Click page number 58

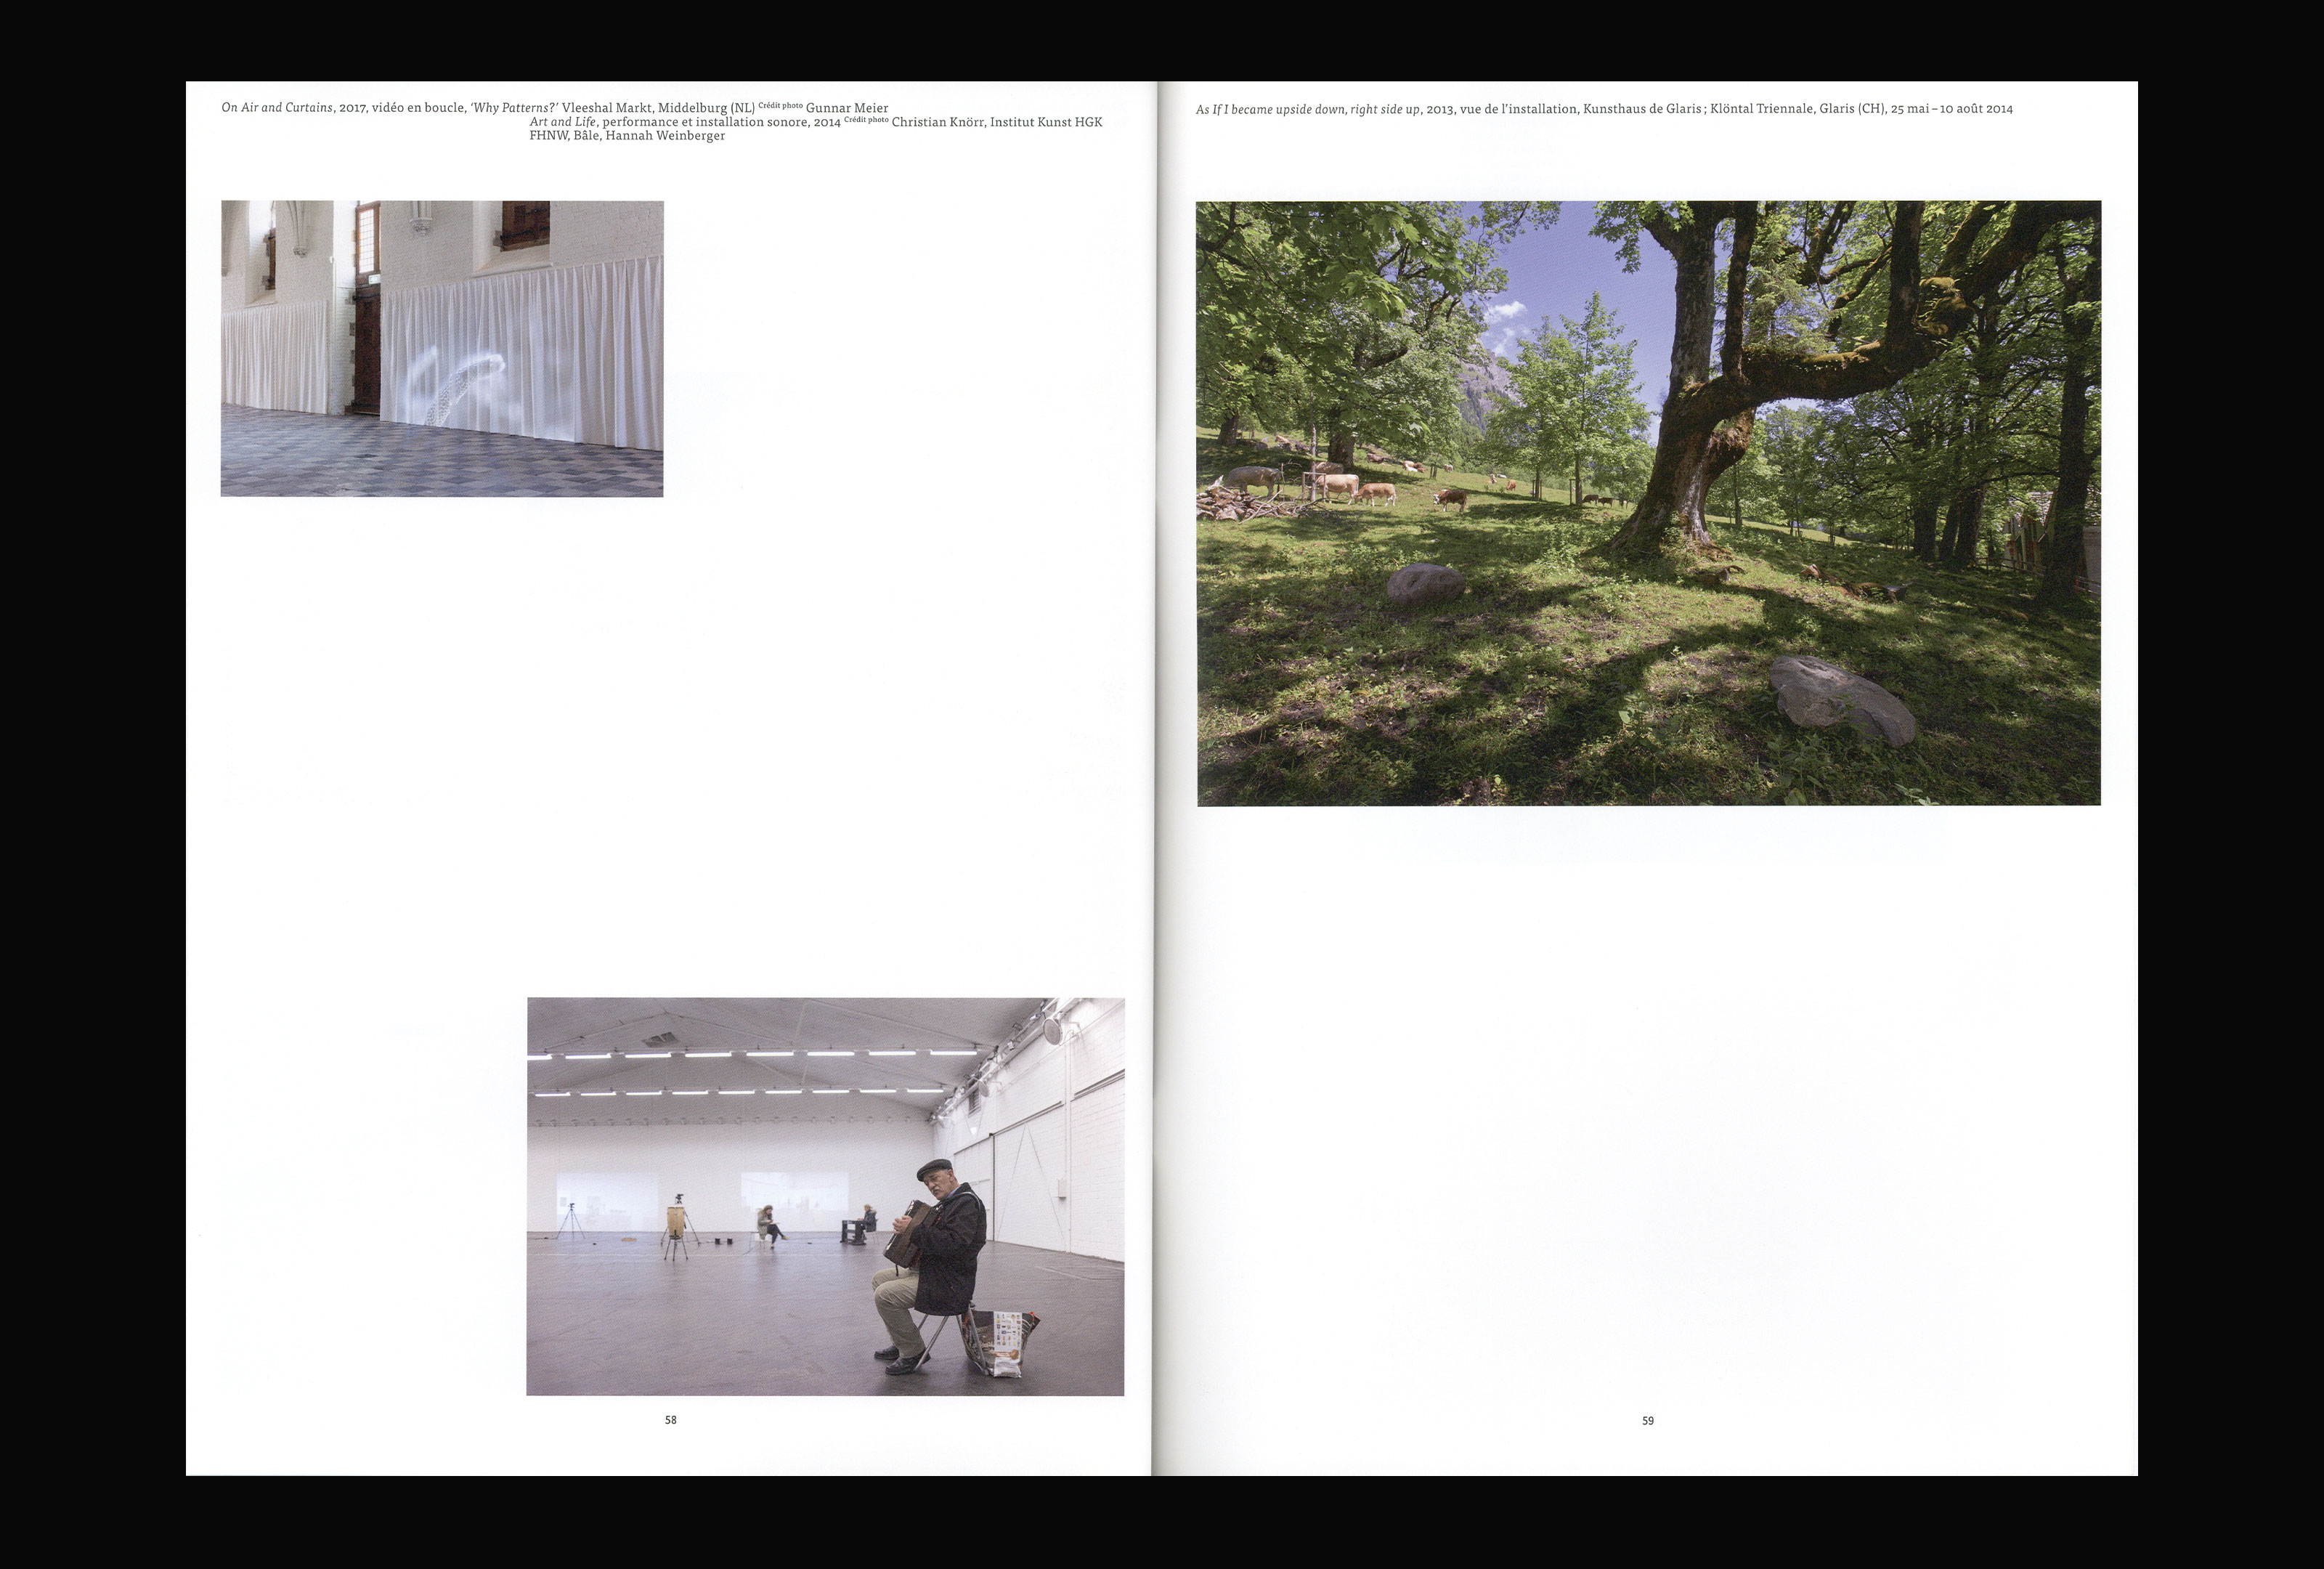pos(671,1420)
